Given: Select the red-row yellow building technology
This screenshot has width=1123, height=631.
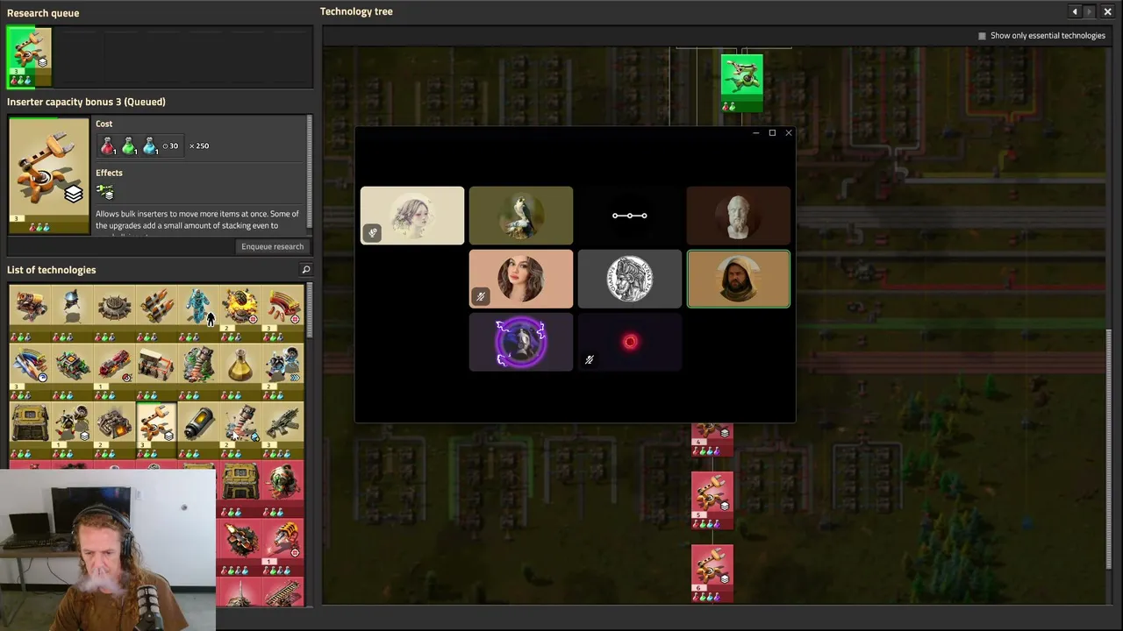Looking at the screenshot, I should tap(240, 489).
